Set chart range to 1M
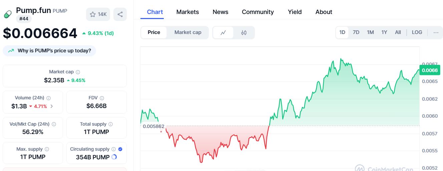The image size is (443, 171). point(370,32)
